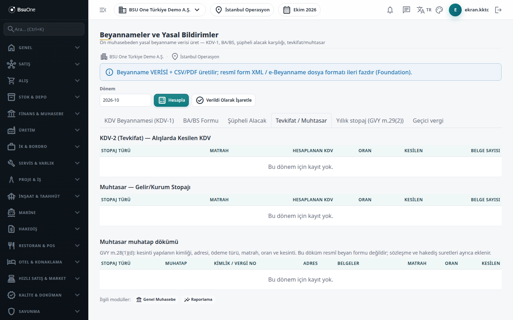Expand the Servis & Varlık chevron

point(77,163)
